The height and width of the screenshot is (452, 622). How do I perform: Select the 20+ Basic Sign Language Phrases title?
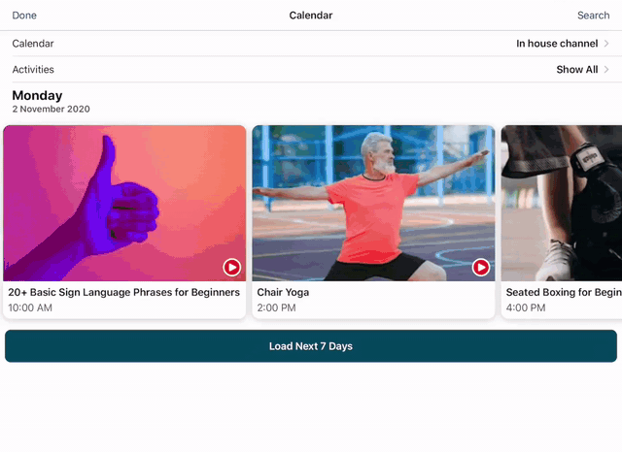[x=123, y=292]
